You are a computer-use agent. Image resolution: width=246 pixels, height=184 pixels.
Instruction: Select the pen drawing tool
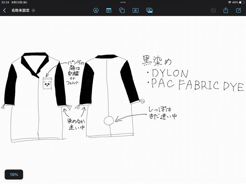(x=96, y=10)
